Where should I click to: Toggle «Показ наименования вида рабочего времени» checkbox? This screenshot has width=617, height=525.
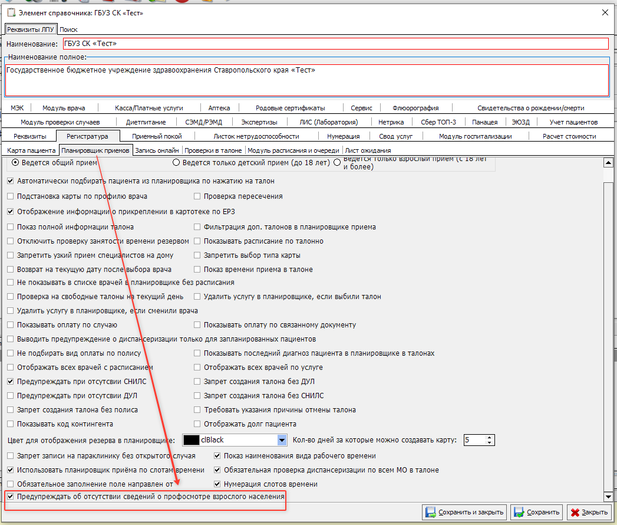pyautogui.click(x=217, y=455)
